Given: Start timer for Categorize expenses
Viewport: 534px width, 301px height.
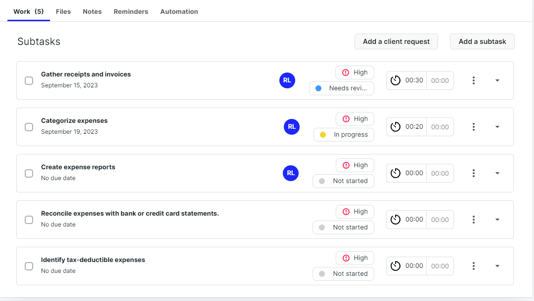Looking at the screenshot, I should pyautogui.click(x=396, y=127).
